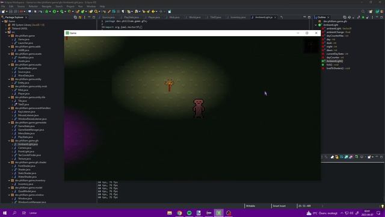This screenshot has width=385, height=217.
Task: Switch to the Player.java editor tab
Action: pyautogui.click(x=154, y=17)
